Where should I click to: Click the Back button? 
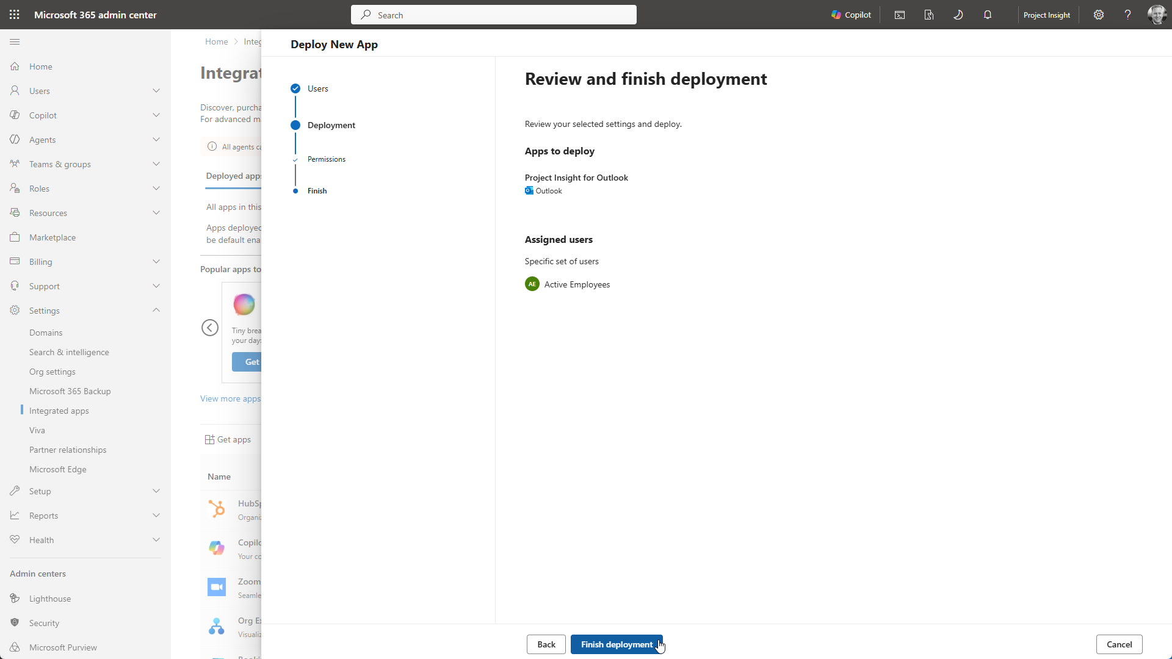tap(546, 644)
